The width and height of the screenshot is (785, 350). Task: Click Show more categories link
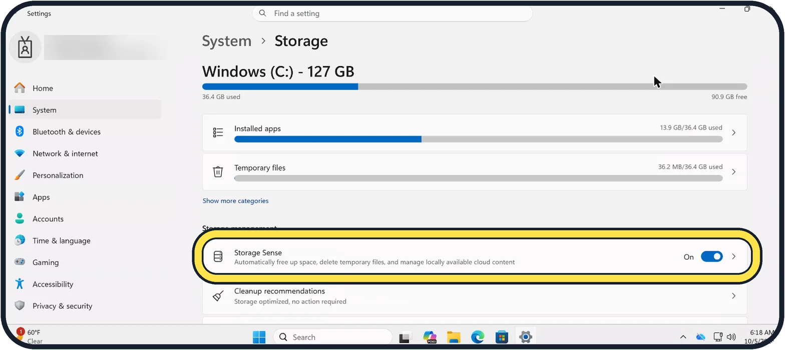click(235, 200)
